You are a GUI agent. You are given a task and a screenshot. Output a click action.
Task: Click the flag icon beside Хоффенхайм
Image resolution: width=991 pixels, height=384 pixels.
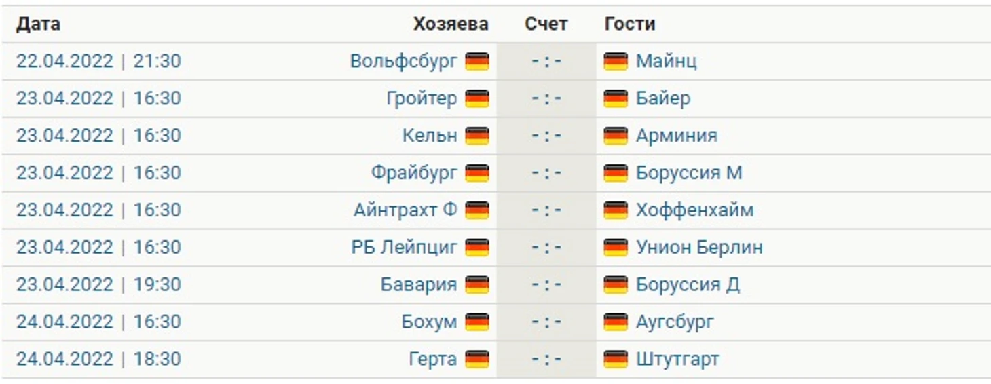tap(615, 210)
